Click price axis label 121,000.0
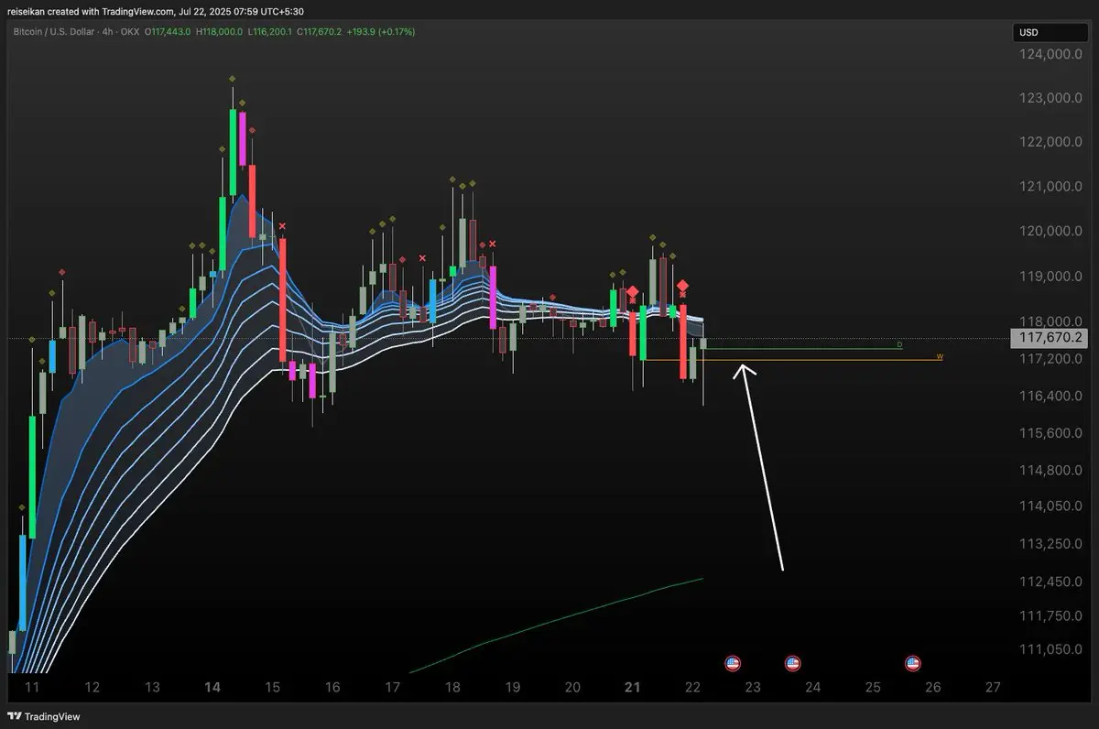This screenshot has height=729, width=1099. [1050, 187]
